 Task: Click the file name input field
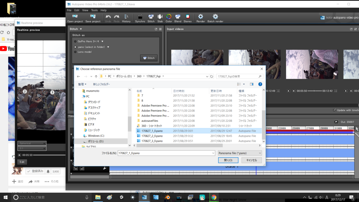click(x=165, y=153)
